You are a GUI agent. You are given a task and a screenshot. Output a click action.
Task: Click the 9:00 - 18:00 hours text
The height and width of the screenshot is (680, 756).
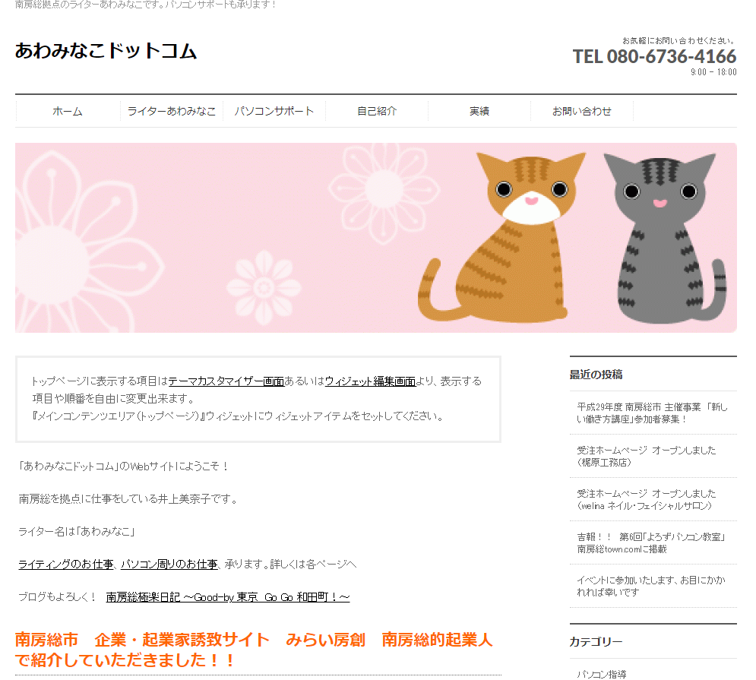pyautogui.click(x=713, y=72)
